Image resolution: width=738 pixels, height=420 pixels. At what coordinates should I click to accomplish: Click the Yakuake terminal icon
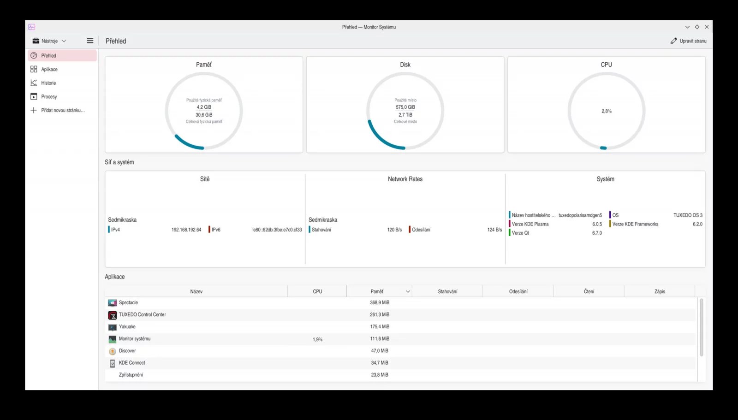click(113, 327)
